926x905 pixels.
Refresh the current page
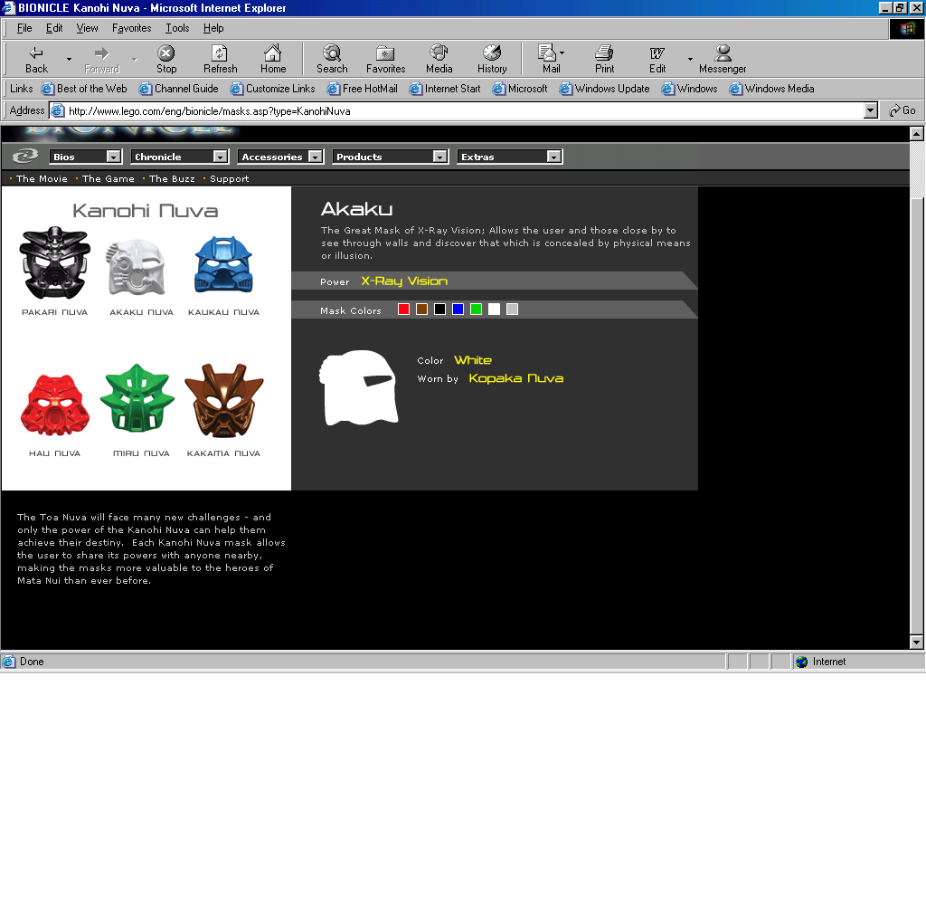tap(221, 59)
